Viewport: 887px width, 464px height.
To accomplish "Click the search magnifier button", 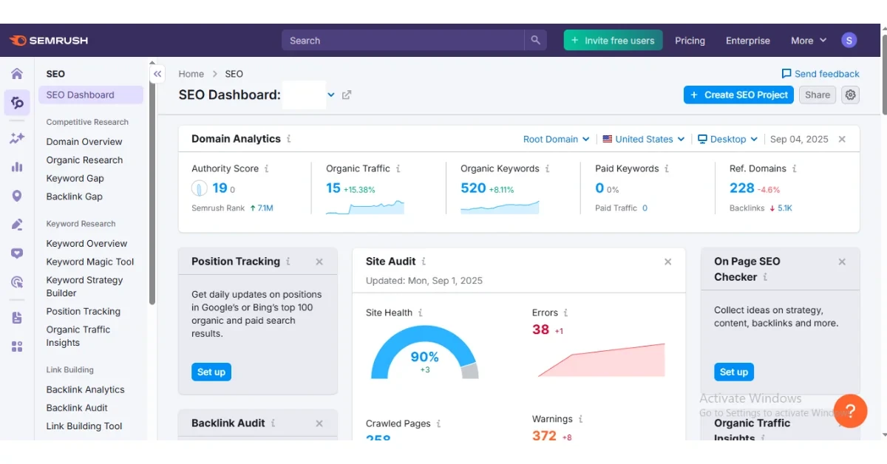I will click(x=536, y=41).
